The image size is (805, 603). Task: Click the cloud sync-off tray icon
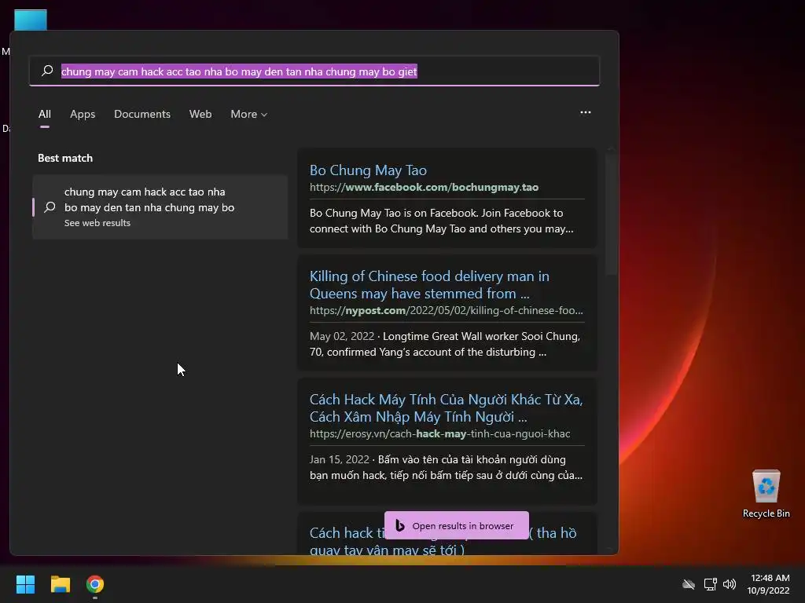(x=689, y=584)
